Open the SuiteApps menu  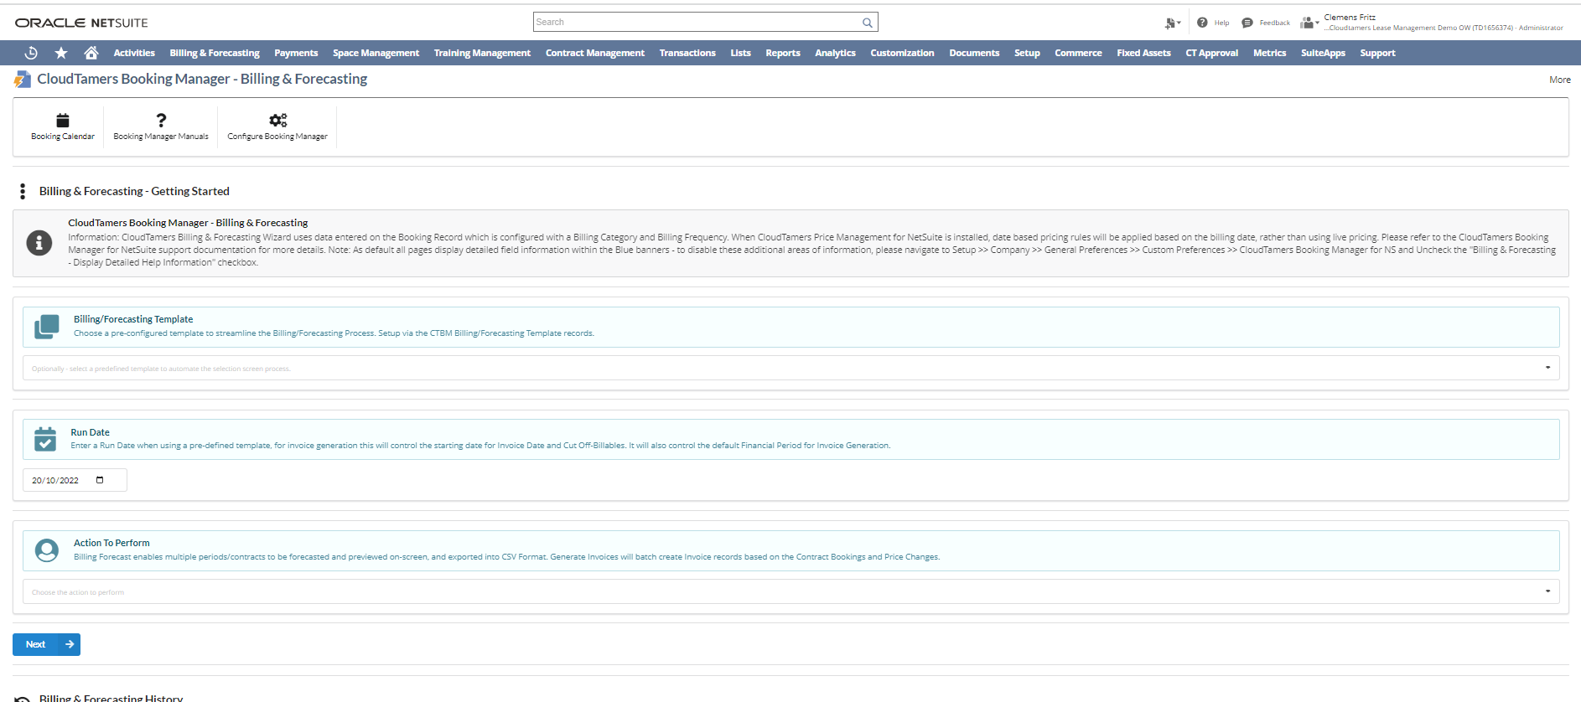tap(1323, 53)
